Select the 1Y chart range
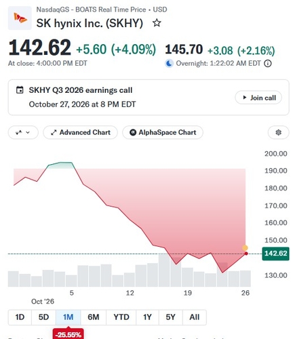The image size is (291, 339). point(147,317)
